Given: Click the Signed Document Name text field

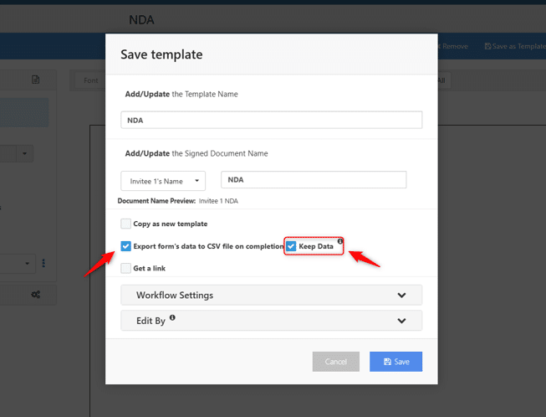Looking at the screenshot, I should [x=314, y=180].
